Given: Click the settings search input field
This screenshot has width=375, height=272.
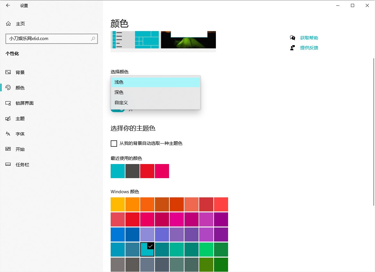Looking at the screenshot, I should [48, 39].
